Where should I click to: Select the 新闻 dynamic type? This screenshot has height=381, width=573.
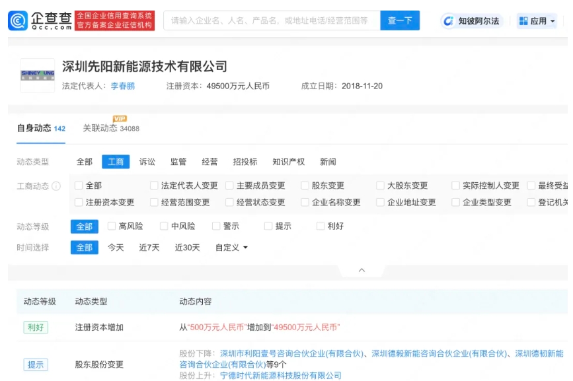[328, 162]
